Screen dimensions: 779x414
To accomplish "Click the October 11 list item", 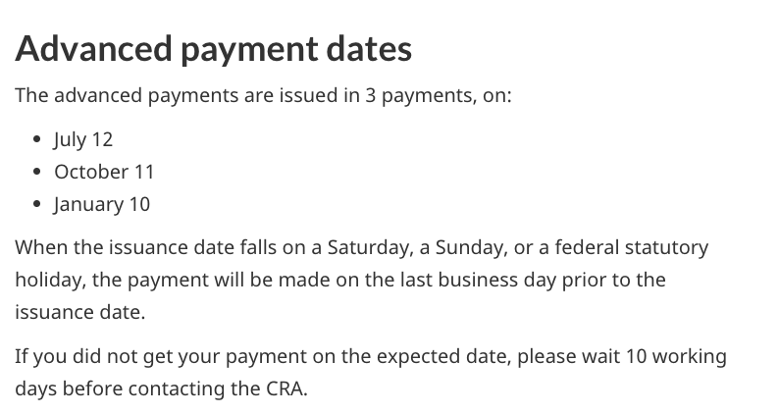I will tap(104, 172).
